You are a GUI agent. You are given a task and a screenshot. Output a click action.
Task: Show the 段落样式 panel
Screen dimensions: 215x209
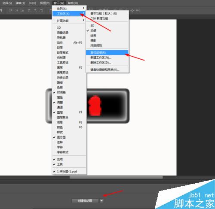coord(69,52)
